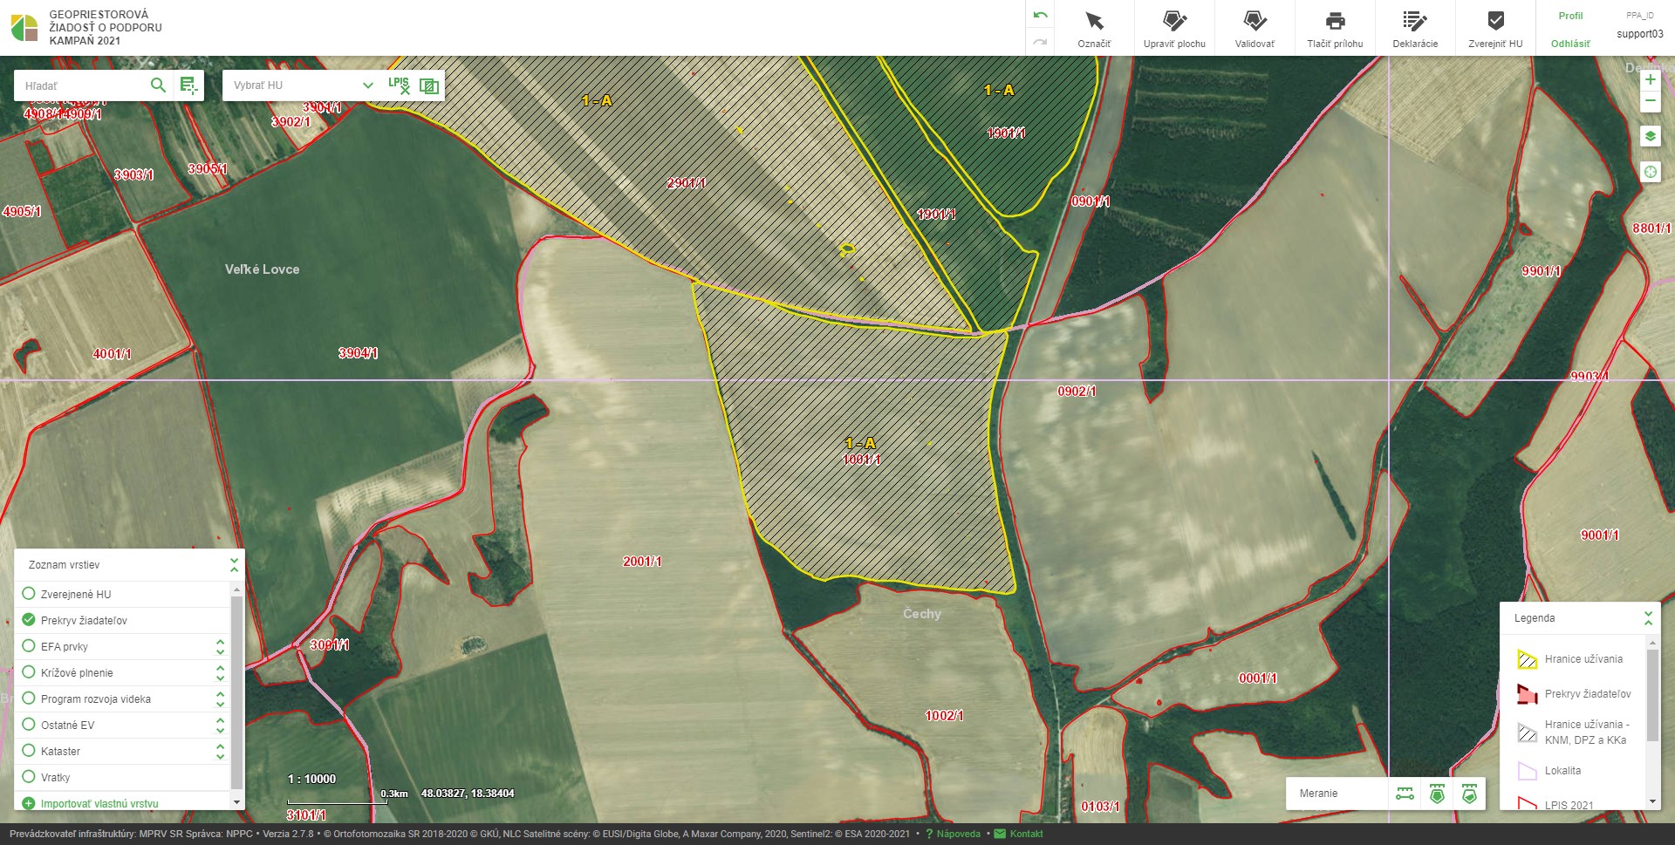Click the Odhlásiť logout link
This screenshot has width=1675, height=845.
coord(1570,44)
